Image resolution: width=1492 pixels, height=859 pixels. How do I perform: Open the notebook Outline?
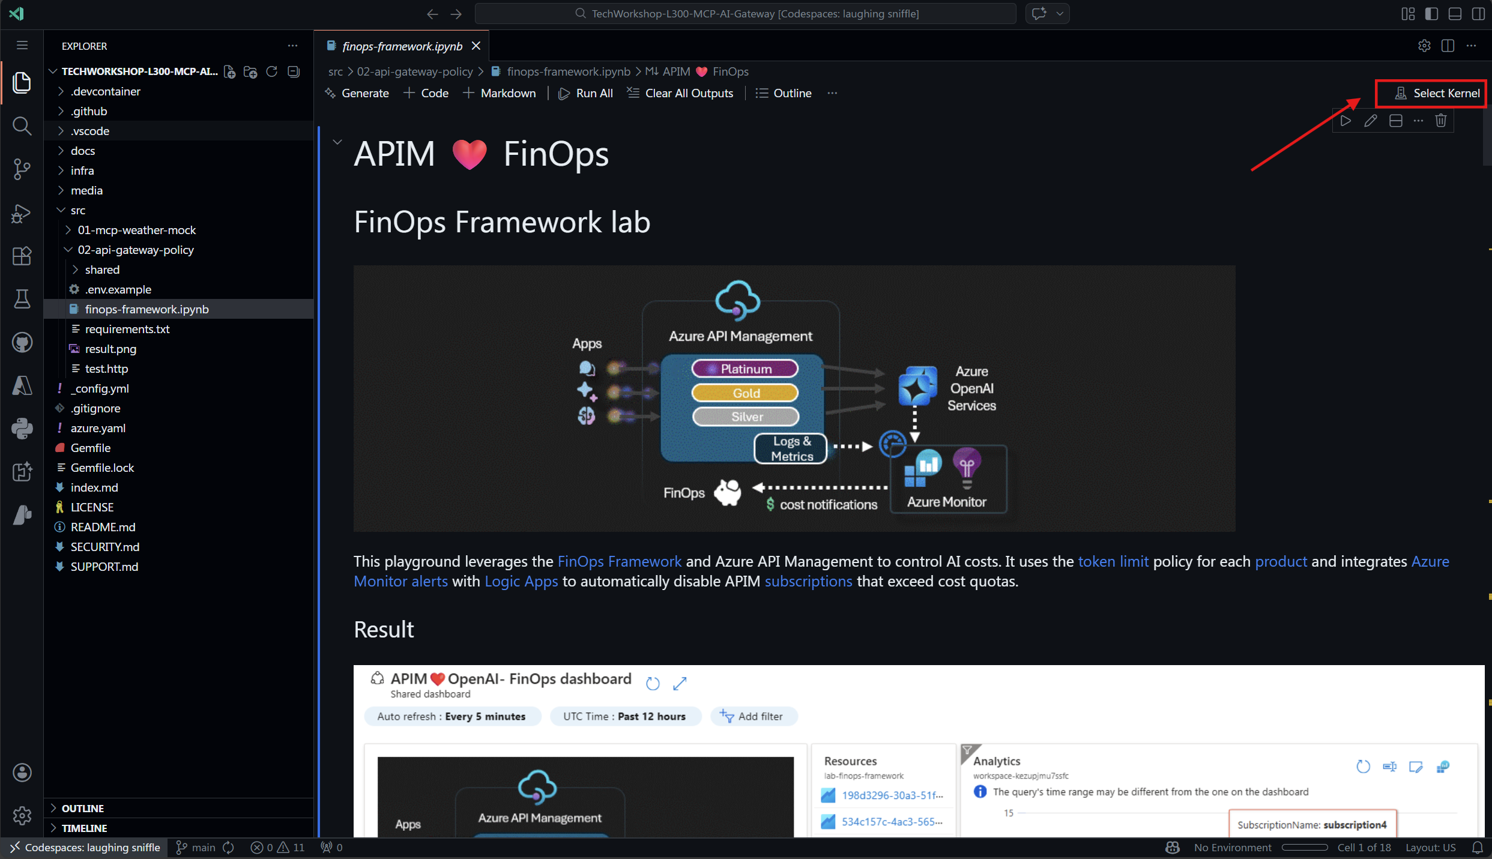(784, 93)
